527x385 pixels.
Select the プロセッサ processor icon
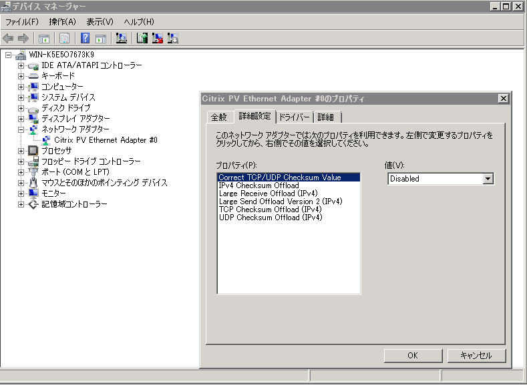click(33, 151)
